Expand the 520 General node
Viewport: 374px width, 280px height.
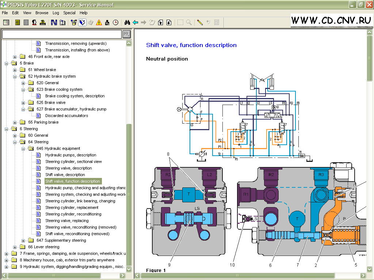point(23,83)
